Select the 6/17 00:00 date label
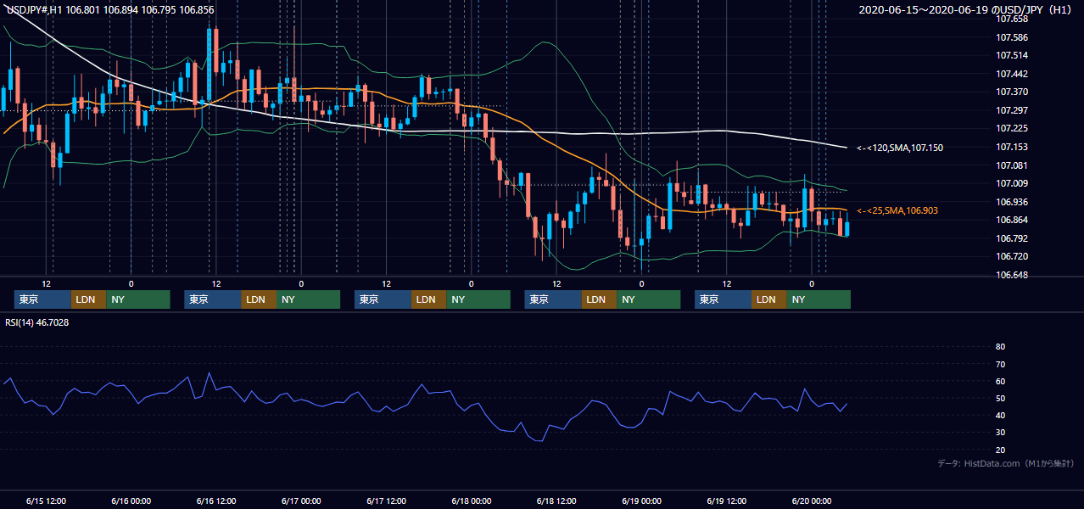 click(x=301, y=501)
